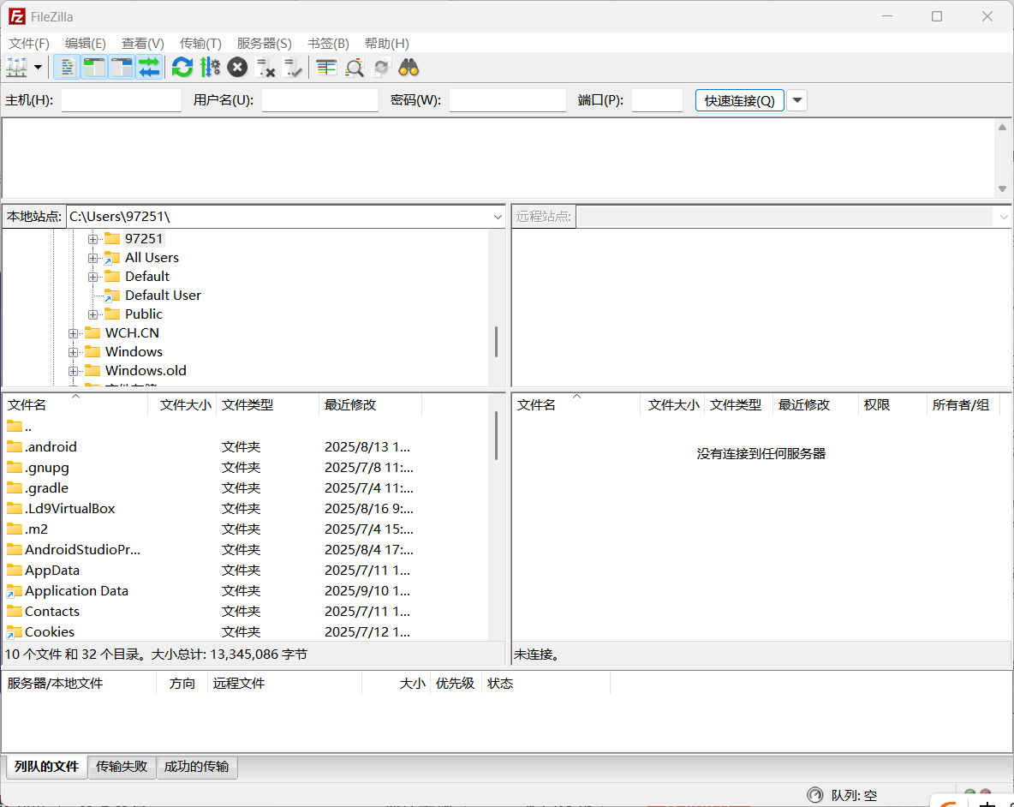The image size is (1014, 807).
Task: Toggle directory comparison icon
Action: pos(355,67)
